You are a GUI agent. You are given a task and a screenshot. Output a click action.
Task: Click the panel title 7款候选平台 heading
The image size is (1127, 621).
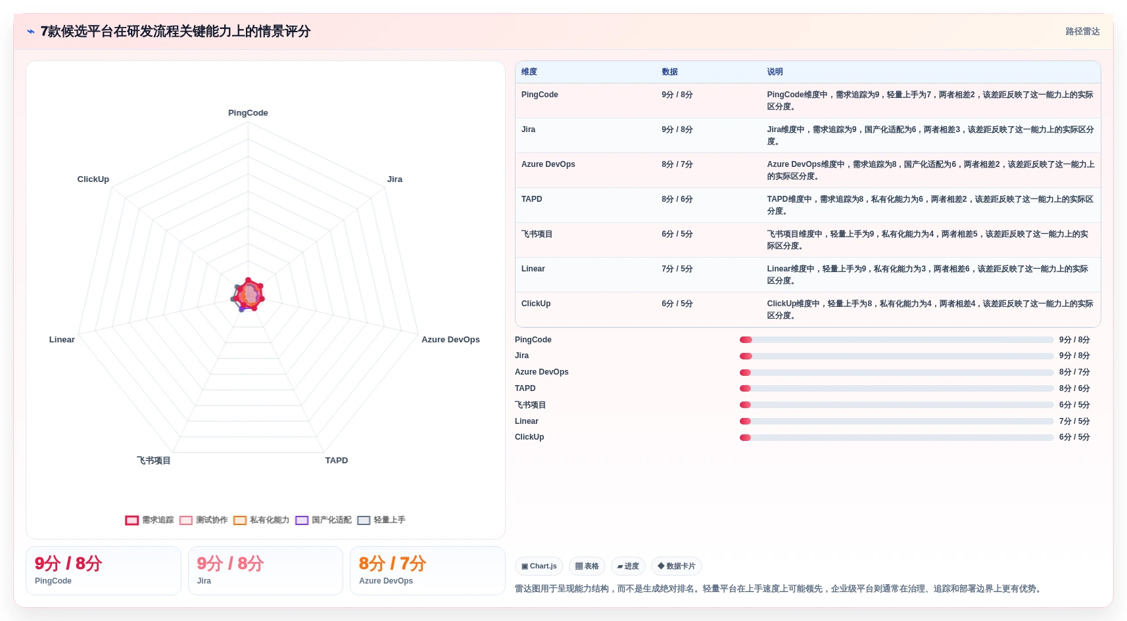(176, 32)
